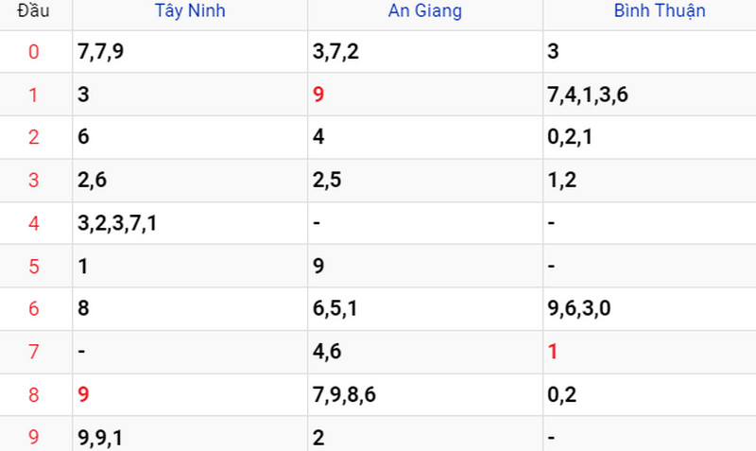Select head digit 9 in Đầu column

tap(33, 437)
